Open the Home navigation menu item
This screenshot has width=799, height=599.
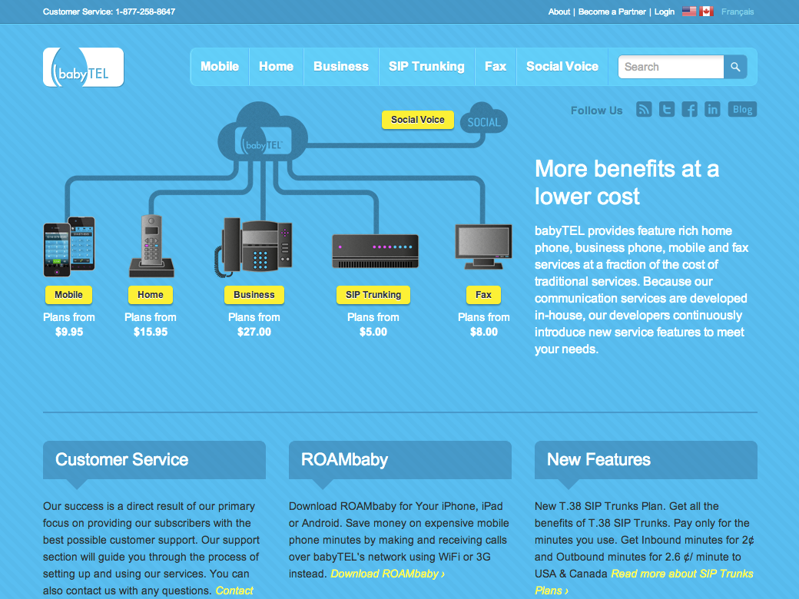276,67
